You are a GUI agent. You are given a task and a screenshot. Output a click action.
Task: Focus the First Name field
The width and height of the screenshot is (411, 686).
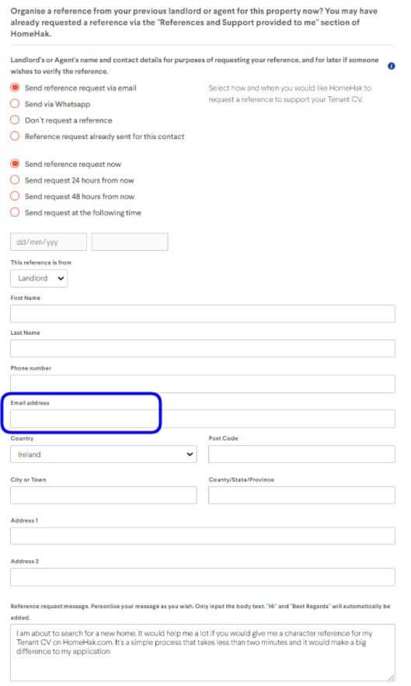[203, 314]
